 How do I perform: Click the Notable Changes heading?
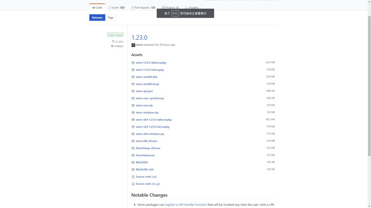point(149,195)
